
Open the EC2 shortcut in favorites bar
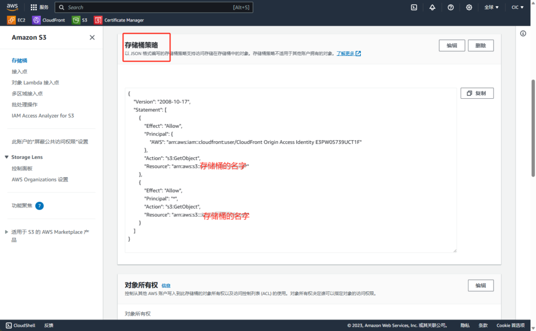16,20
